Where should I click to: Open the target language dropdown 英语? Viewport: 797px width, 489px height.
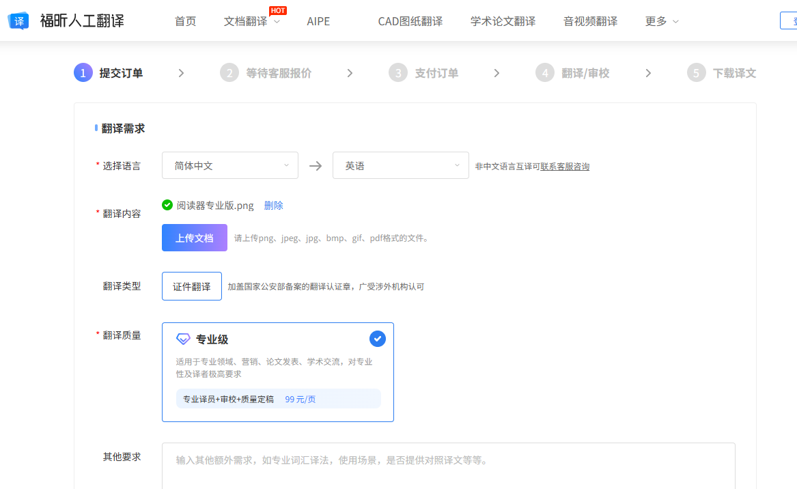click(x=400, y=165)
